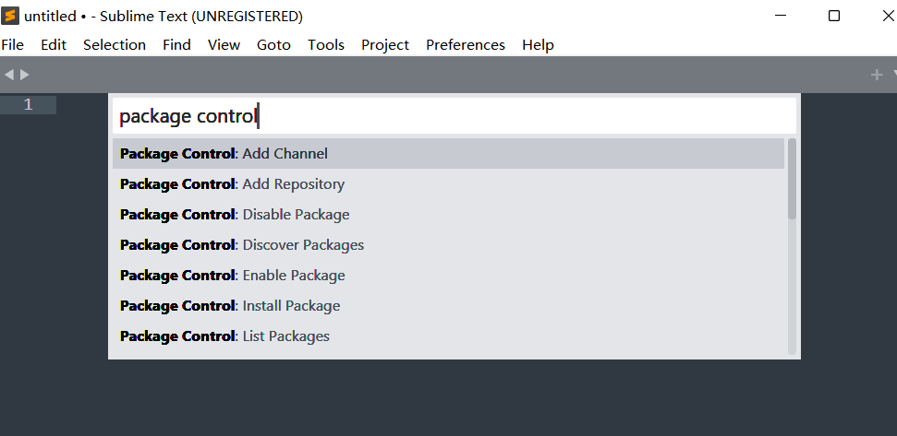897x436 pixels.
Task: Click the left tab navigation arrow
Action: tap(9, 75)
